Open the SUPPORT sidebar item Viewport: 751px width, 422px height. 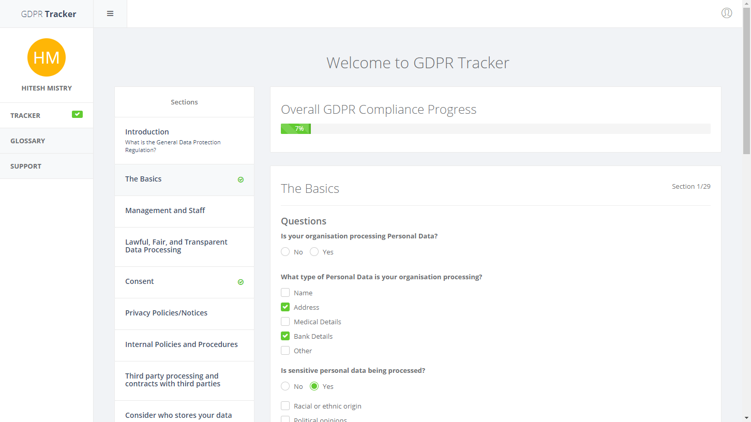click(26, 165)
